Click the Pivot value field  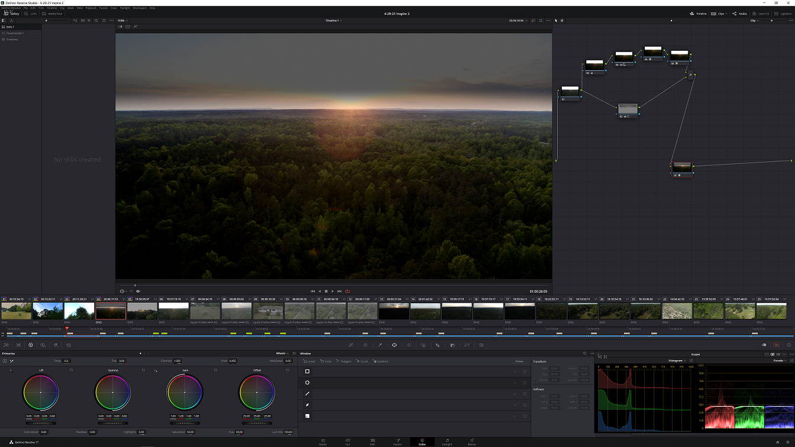coord(233,361)
